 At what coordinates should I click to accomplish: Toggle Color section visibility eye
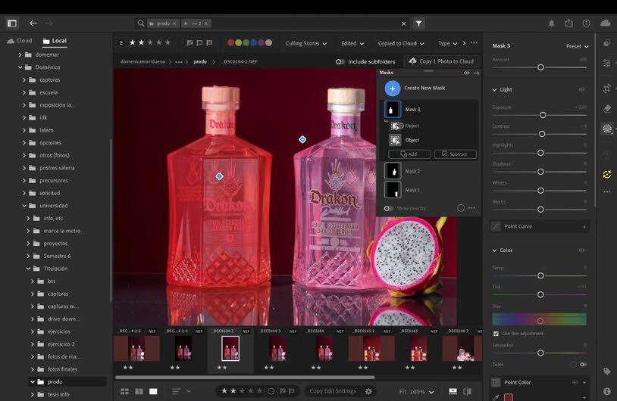(x=581, y=250)
